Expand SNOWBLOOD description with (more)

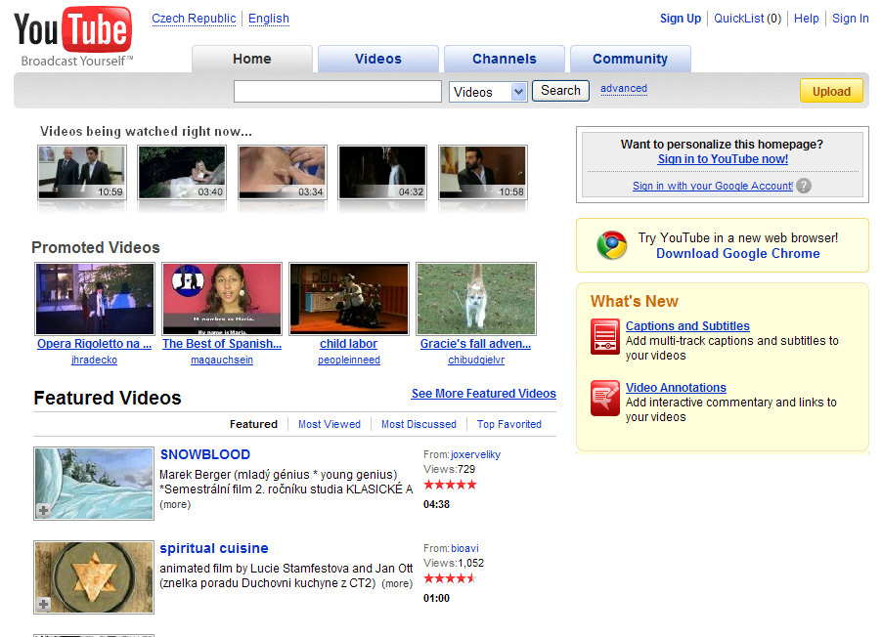(x=175, y=504)
